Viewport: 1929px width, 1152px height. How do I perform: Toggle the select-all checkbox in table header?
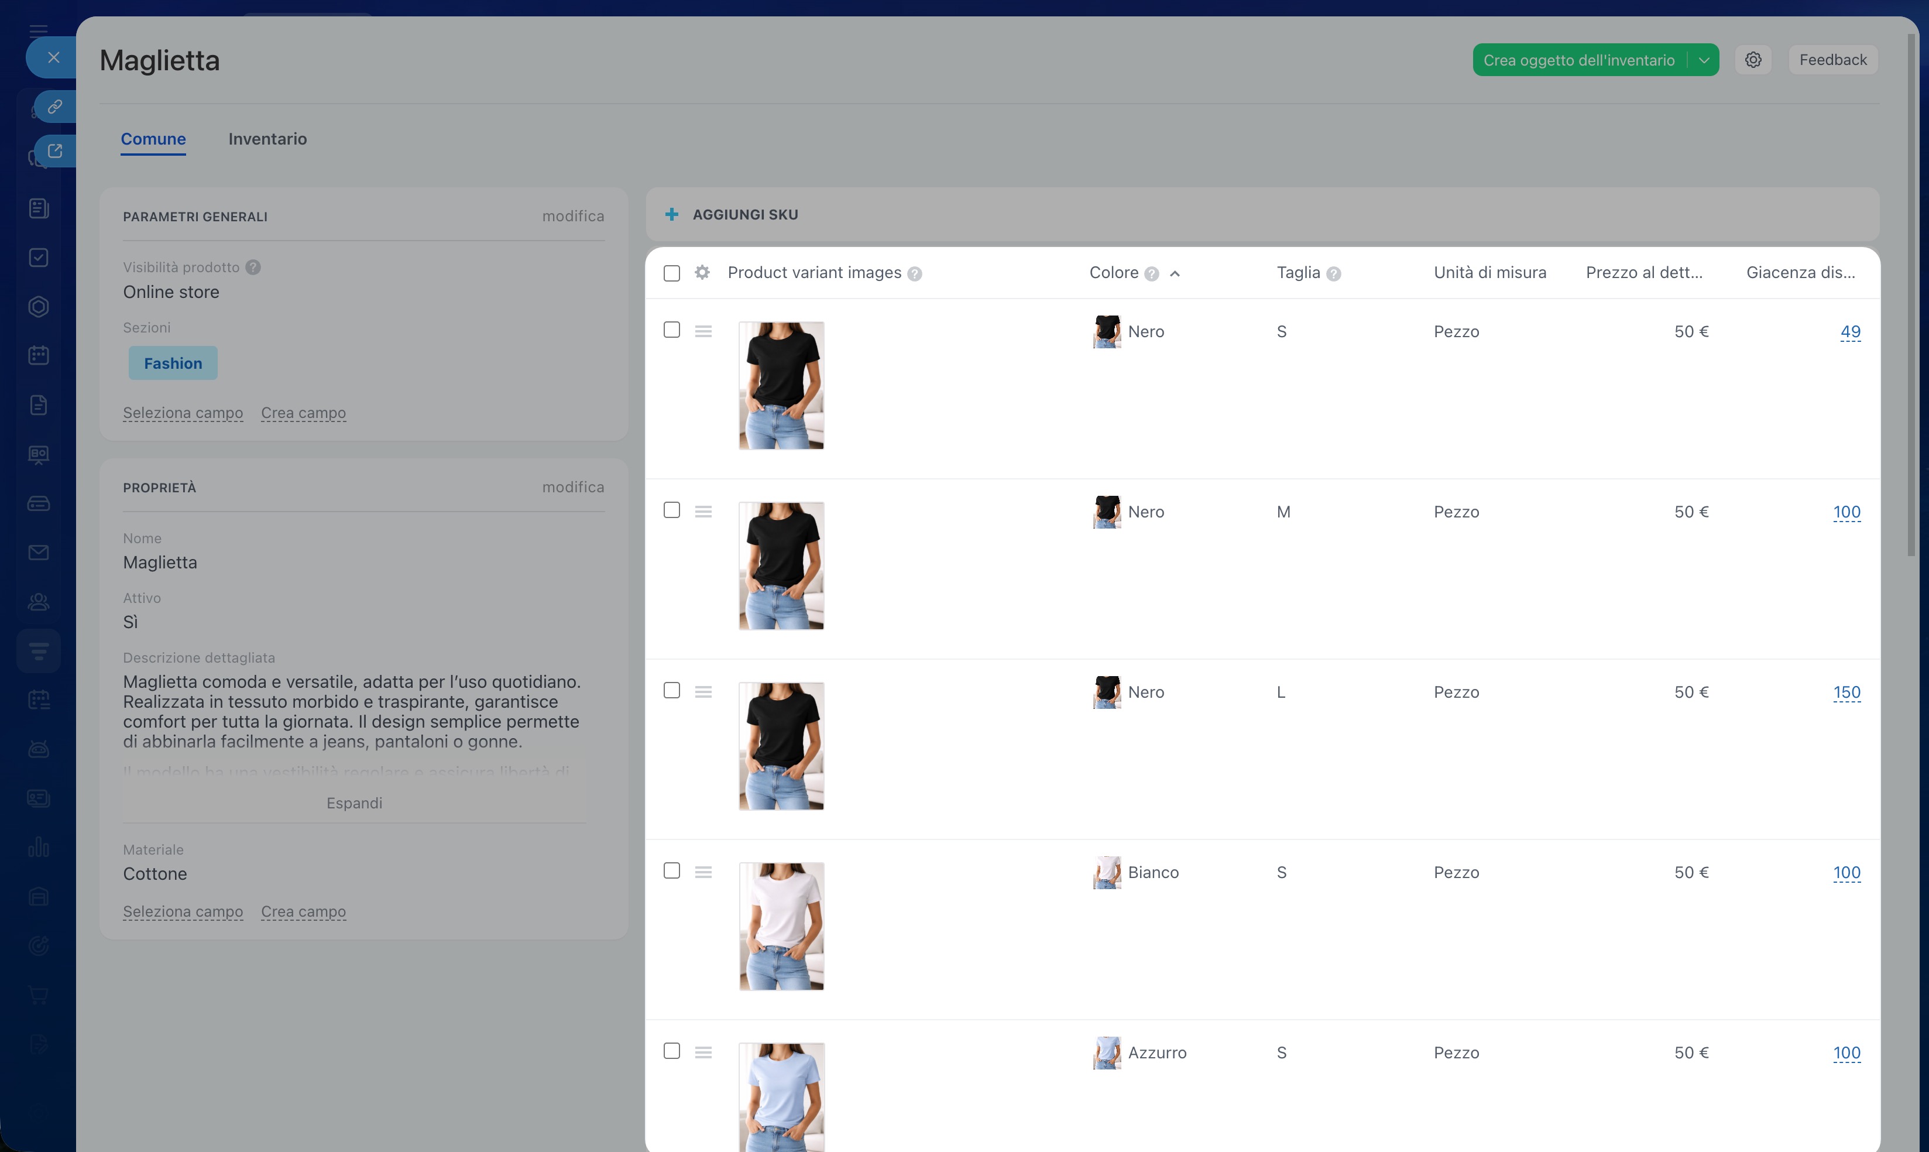pos(672,273)
